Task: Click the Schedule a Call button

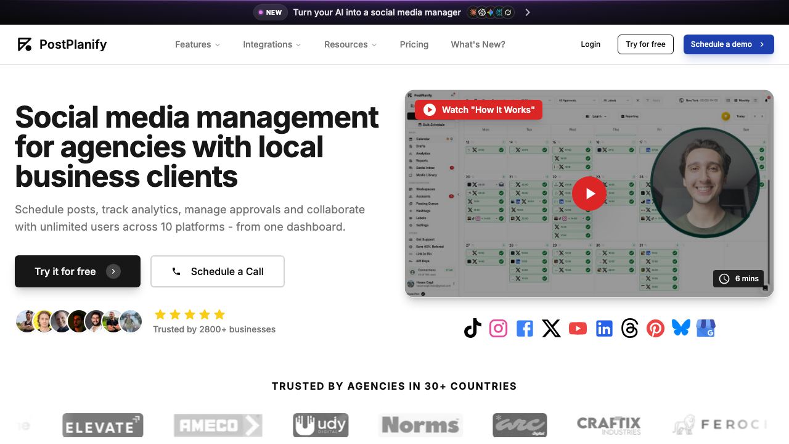Action: (x=218, y=271)
